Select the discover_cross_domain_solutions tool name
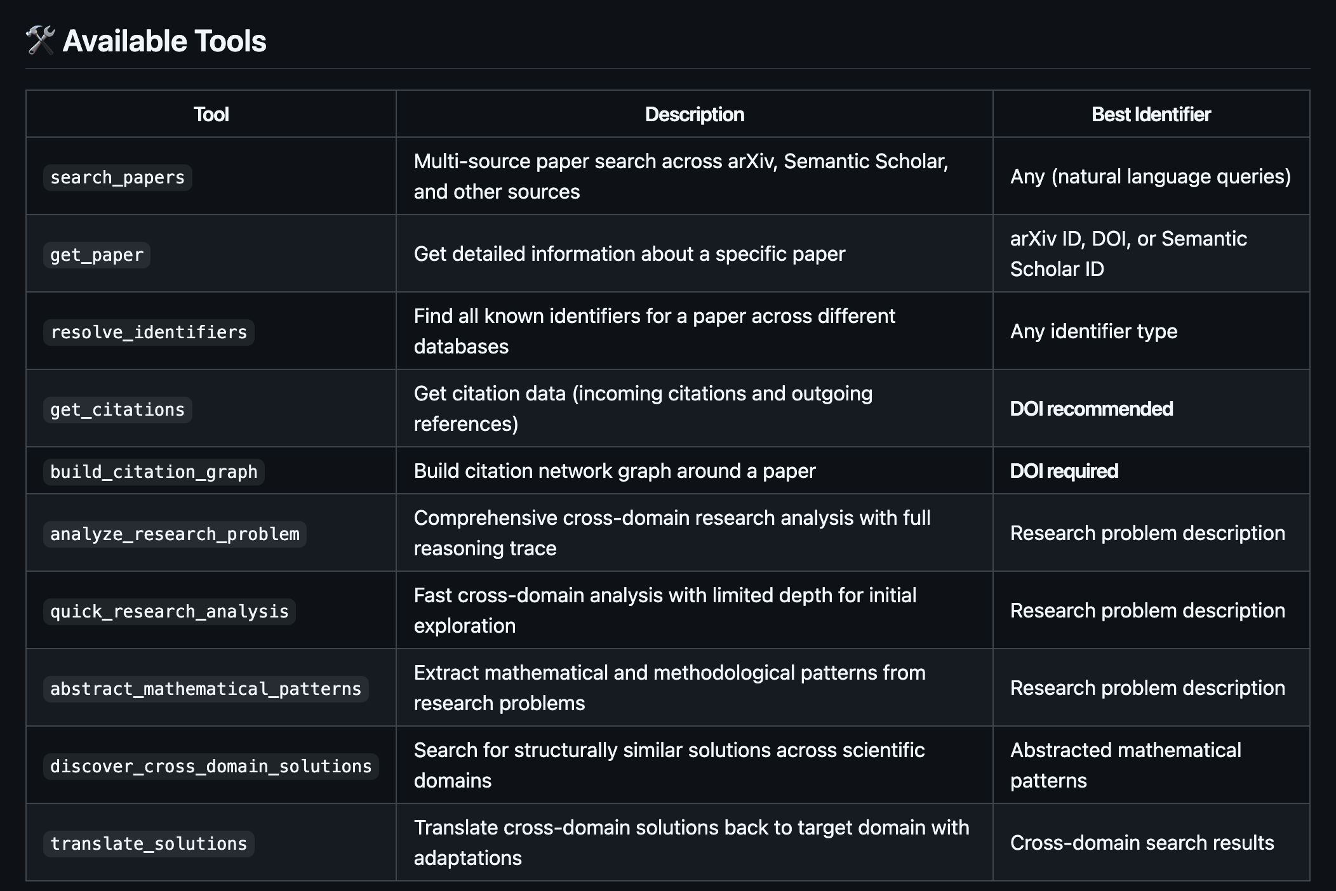This screenshot has height=891, width=1336. [x=211, y=767]
